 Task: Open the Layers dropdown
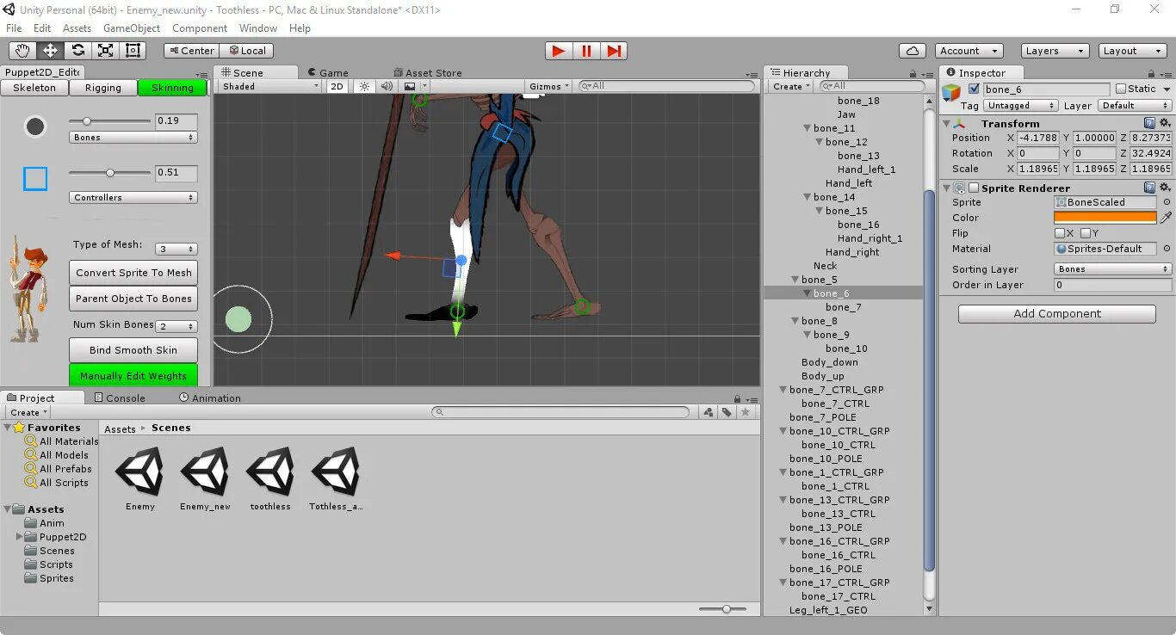click(x=1055, y=51)
